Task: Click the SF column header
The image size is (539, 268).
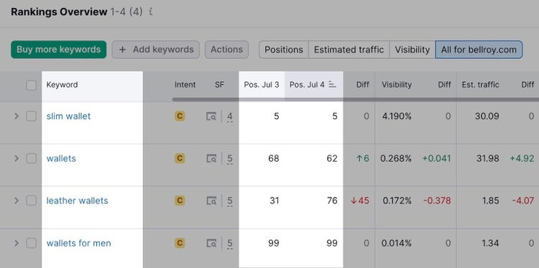Action: [219, 85]
